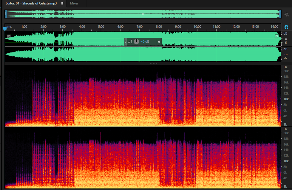Click the right handle of the overview navigator

coord(280,14)
